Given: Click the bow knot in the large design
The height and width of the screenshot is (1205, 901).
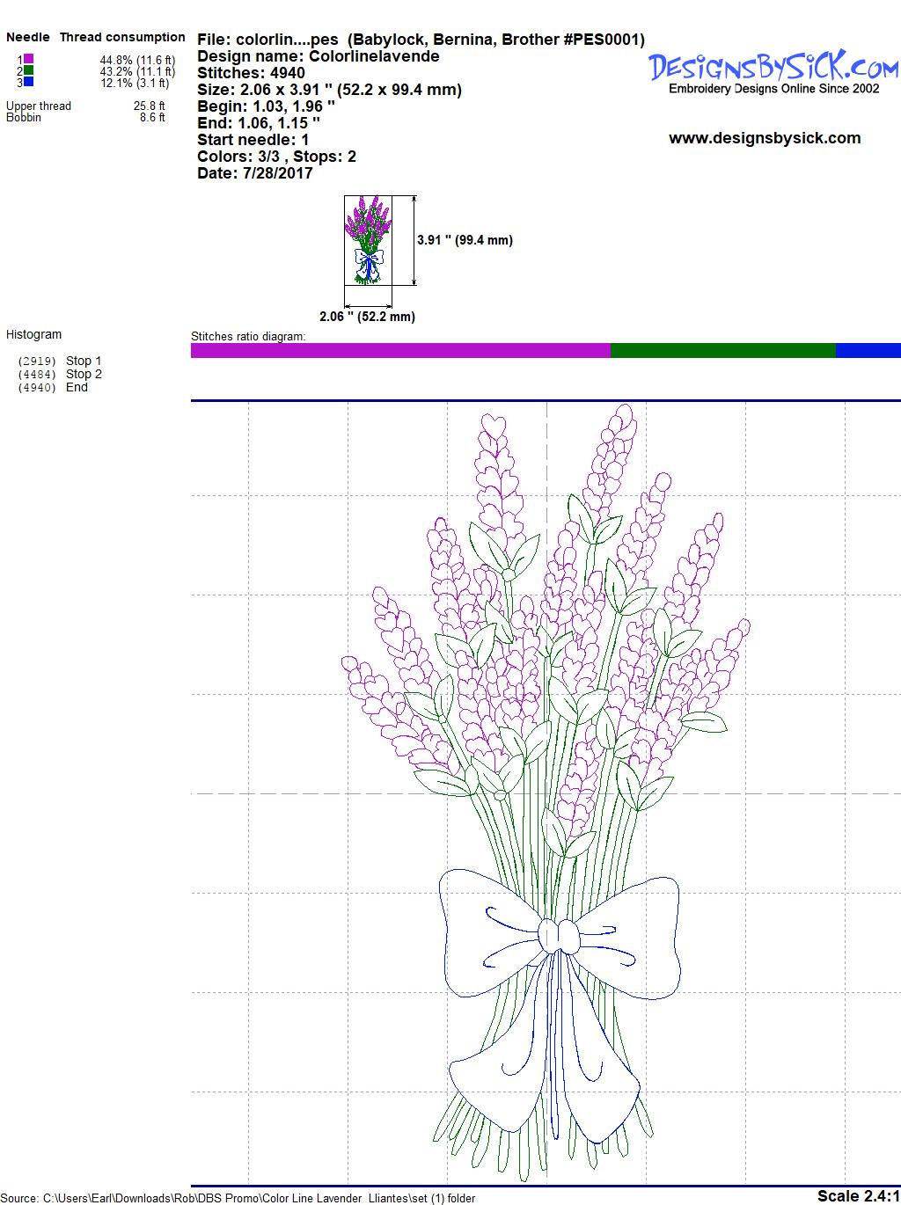Looking at the screenshot, I should coord(560,936).
